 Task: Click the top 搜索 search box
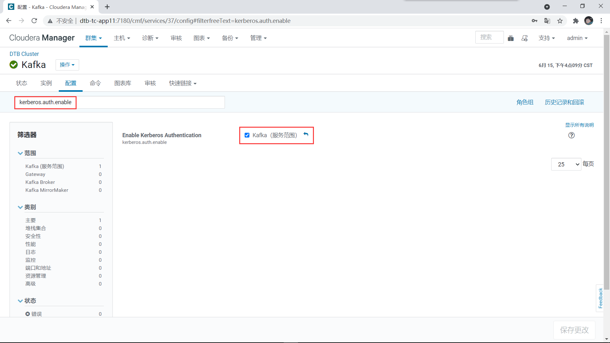coord(489,37)
